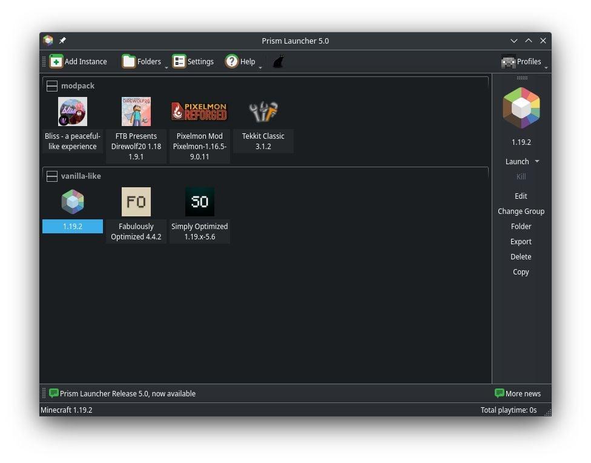Delete the selected instance
The image size is (591, 463).
point(521,256)
